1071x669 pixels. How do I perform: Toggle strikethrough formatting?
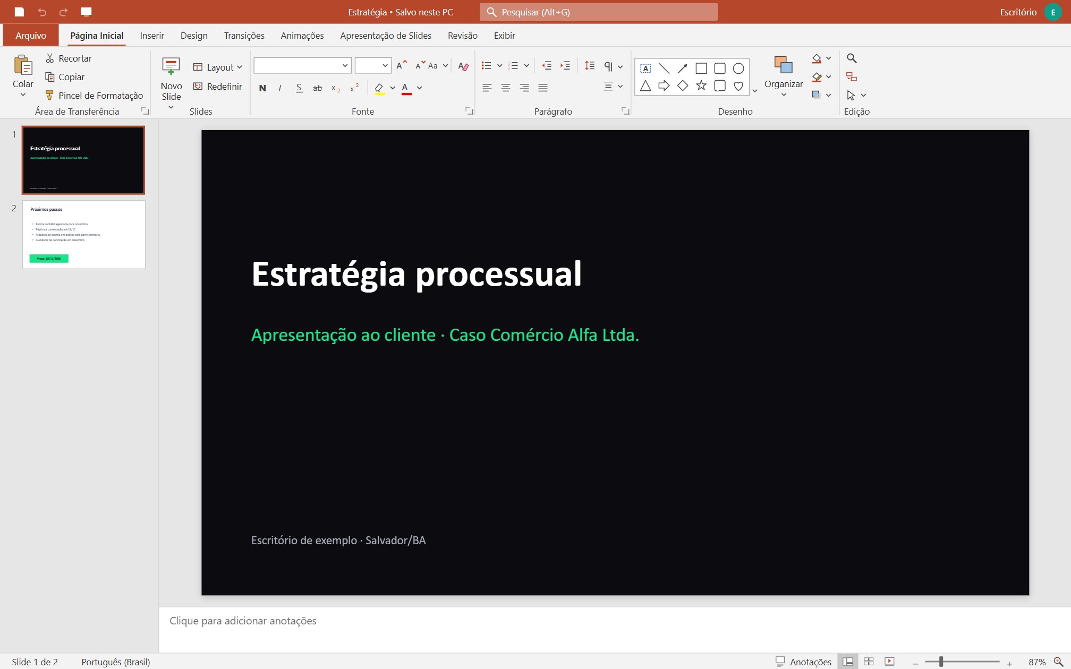pos(317,88)
